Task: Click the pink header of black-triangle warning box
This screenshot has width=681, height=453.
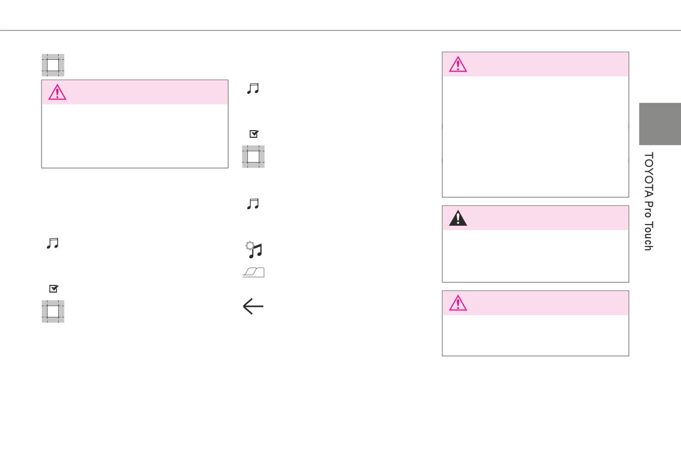Action: click(x=535, y=218)
